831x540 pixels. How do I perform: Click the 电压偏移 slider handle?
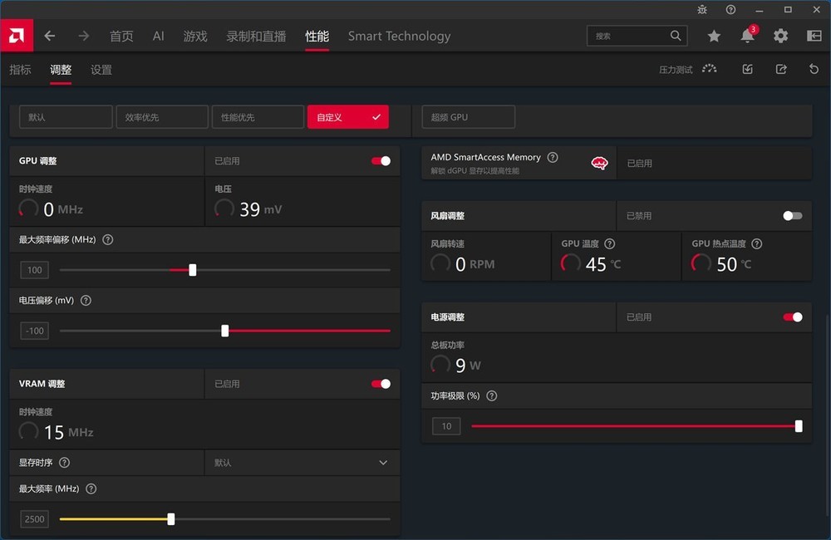coord(224,331)
